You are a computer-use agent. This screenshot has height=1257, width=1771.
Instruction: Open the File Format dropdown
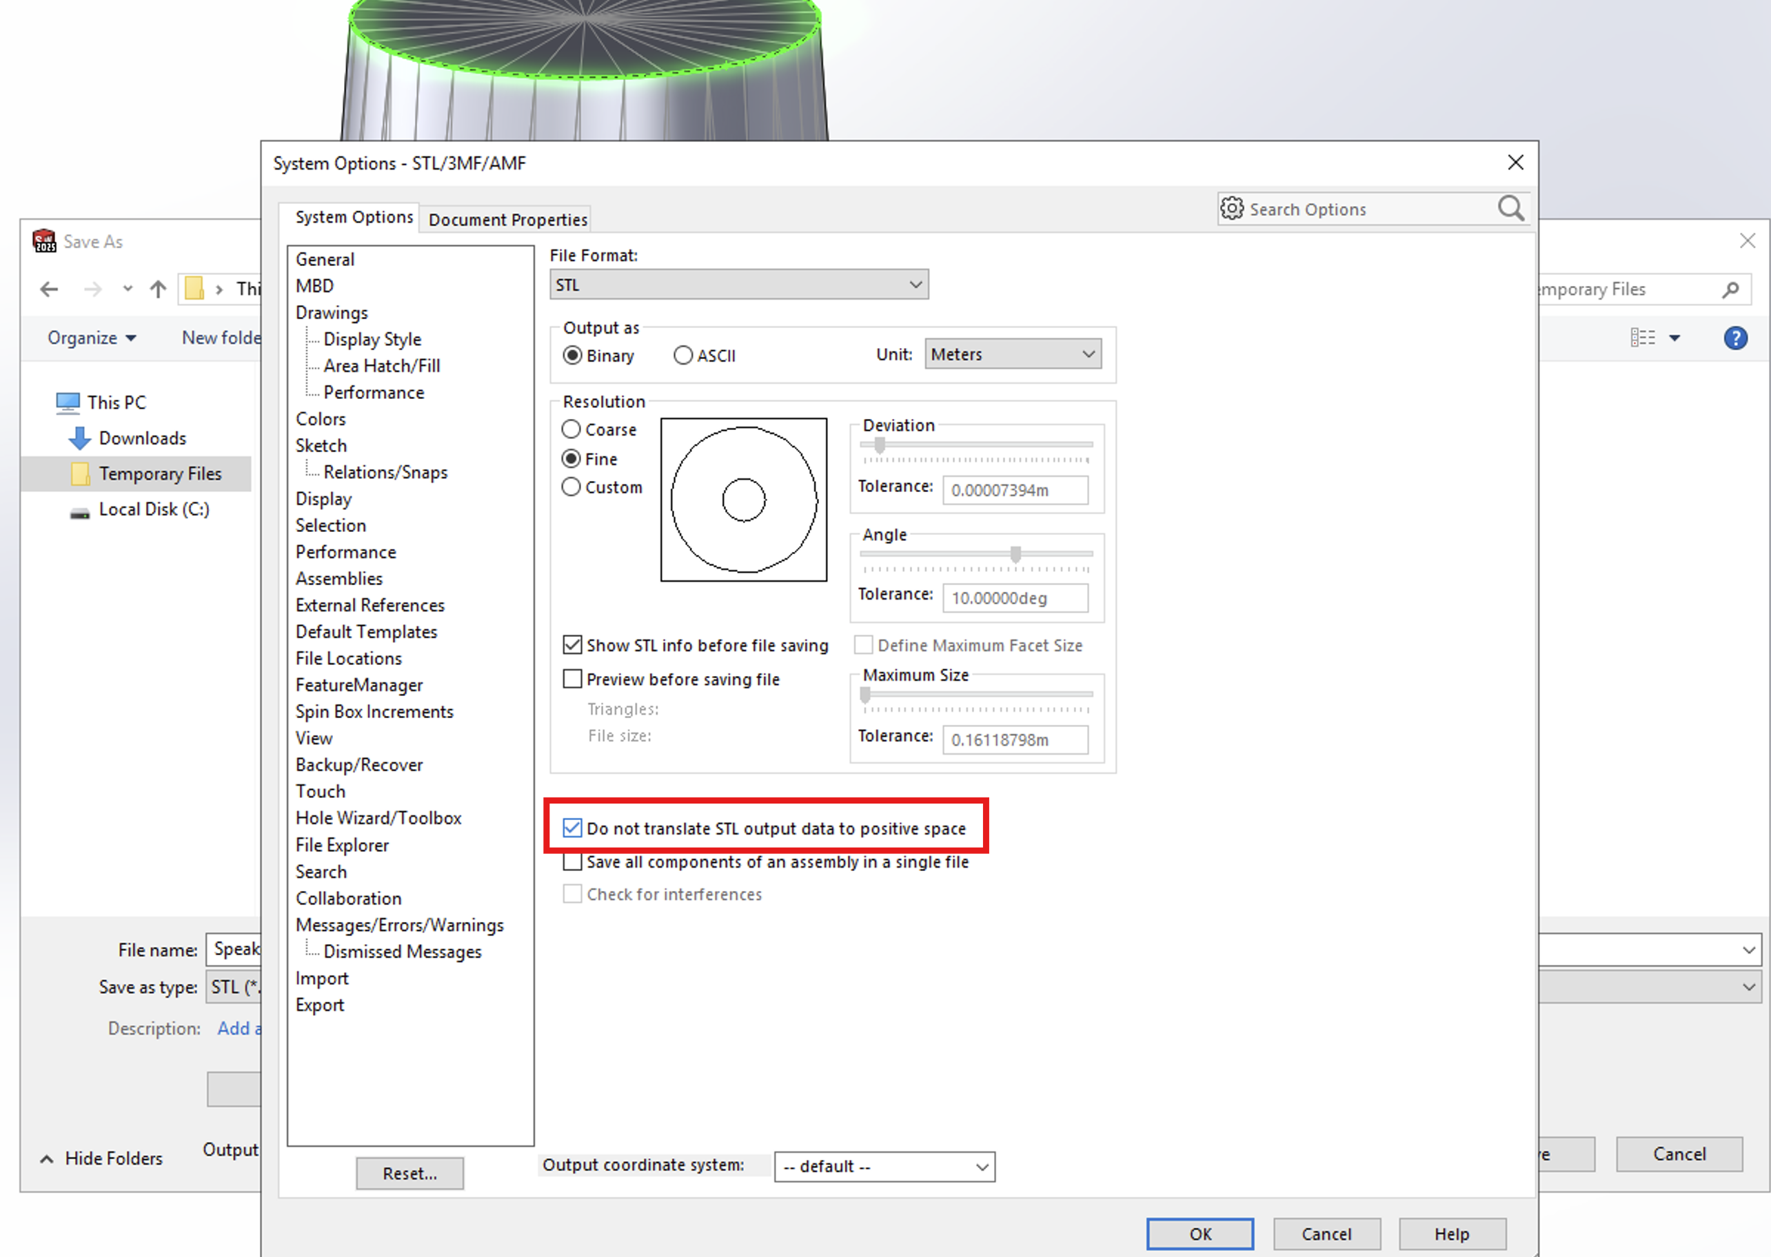pyautogui.click(x=739, y=285)
